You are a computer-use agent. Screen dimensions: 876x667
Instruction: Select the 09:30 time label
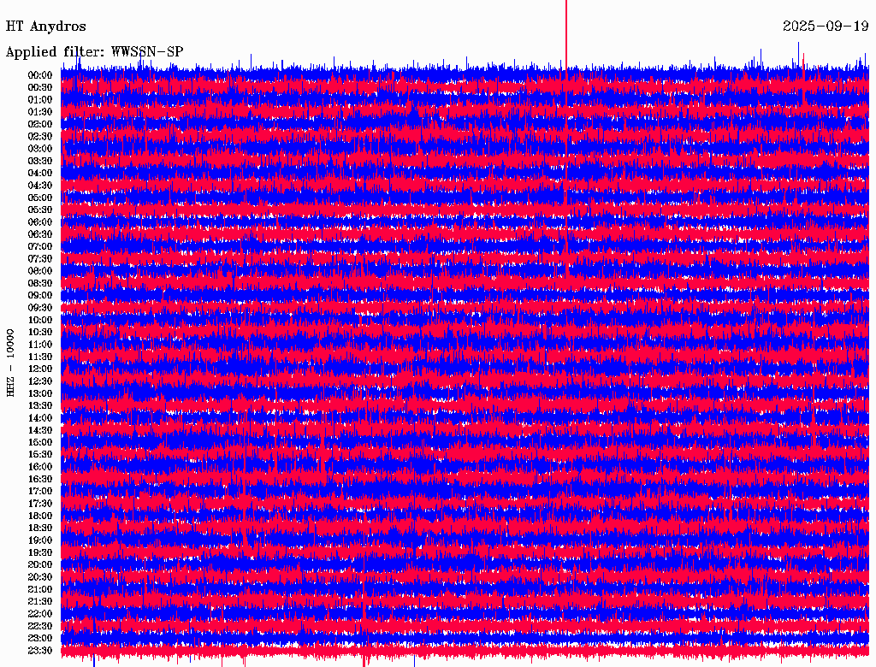40,307
